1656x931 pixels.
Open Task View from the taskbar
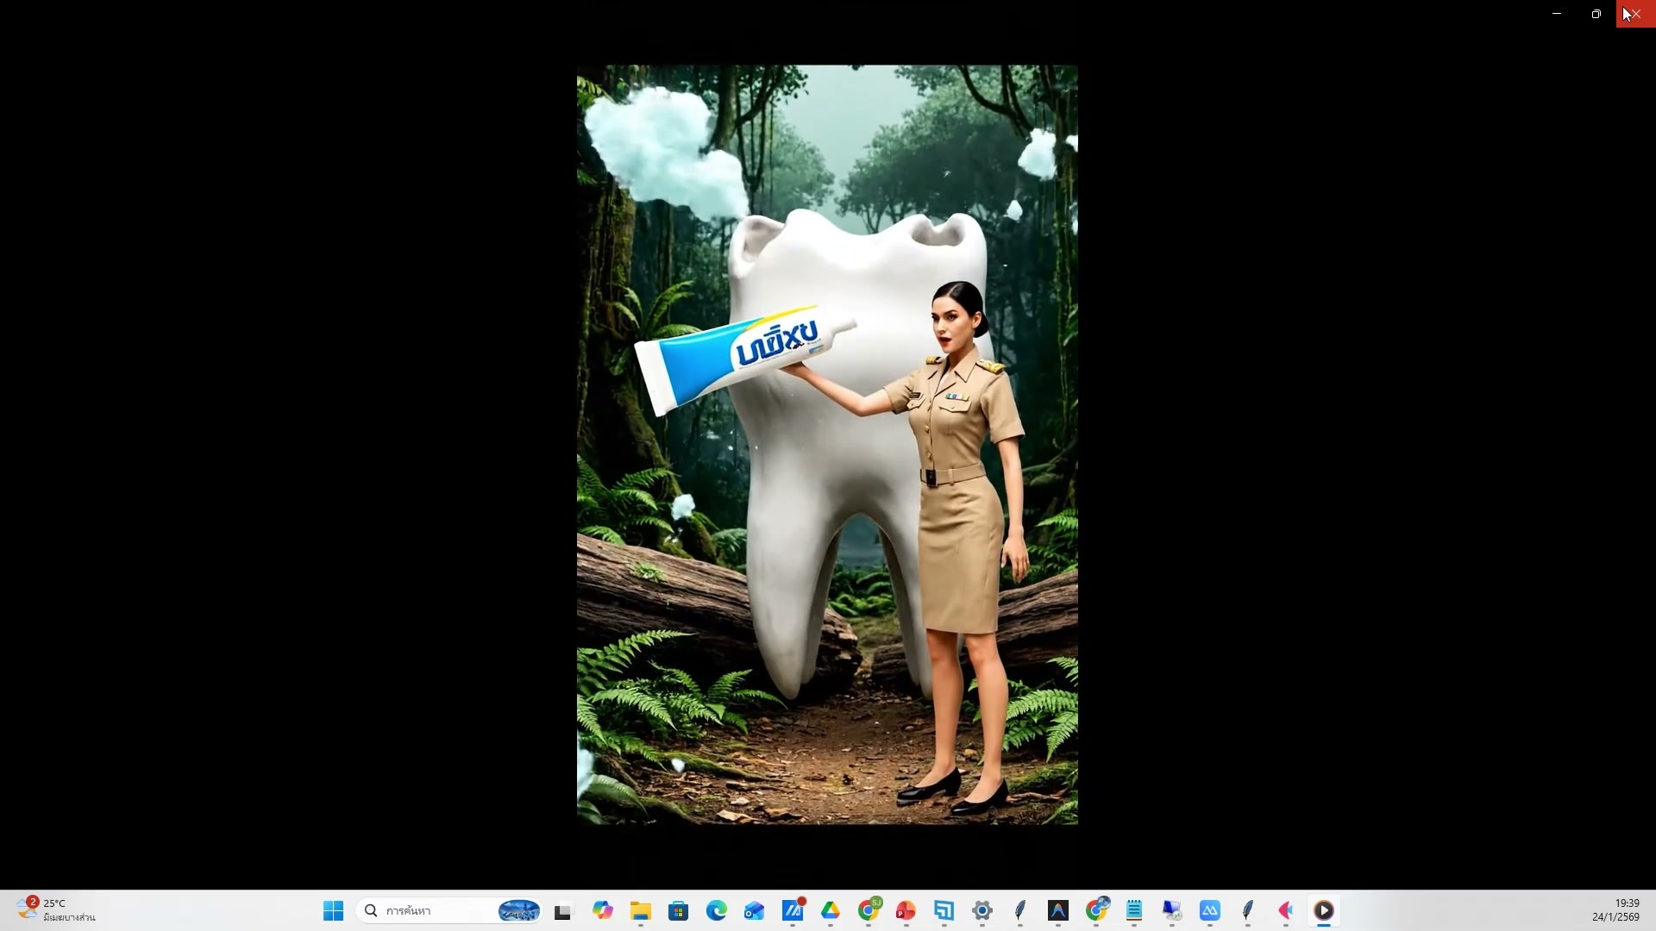tap(563, 910)
